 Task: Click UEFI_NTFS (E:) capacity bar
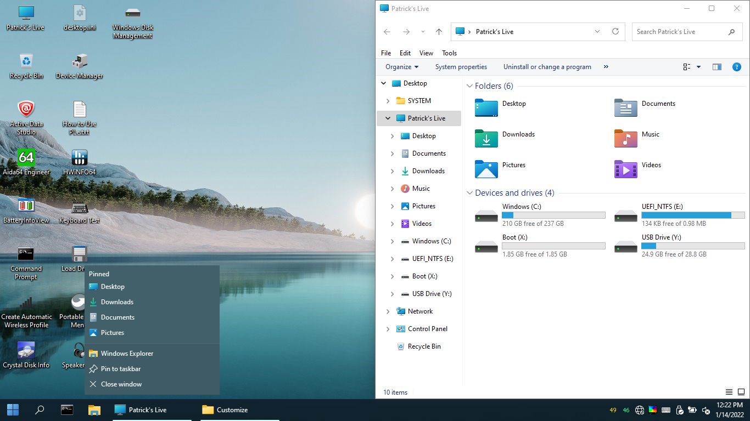point(693,215)
